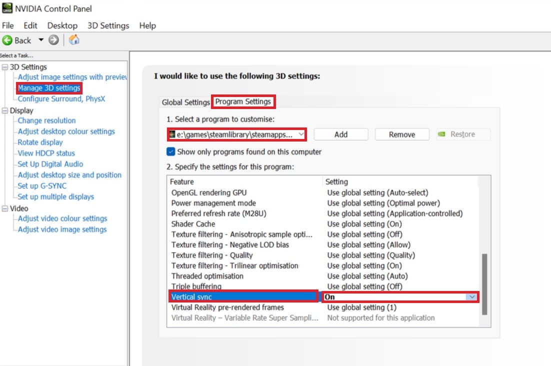Click the Remove button

[x=402, y=134]
